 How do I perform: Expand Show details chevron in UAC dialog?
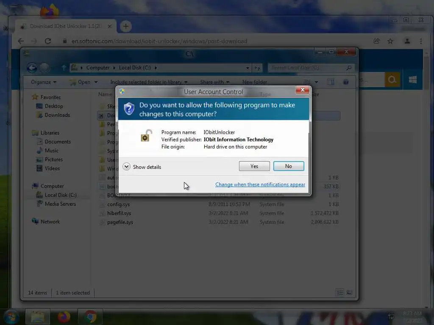[x=126, y=167]
